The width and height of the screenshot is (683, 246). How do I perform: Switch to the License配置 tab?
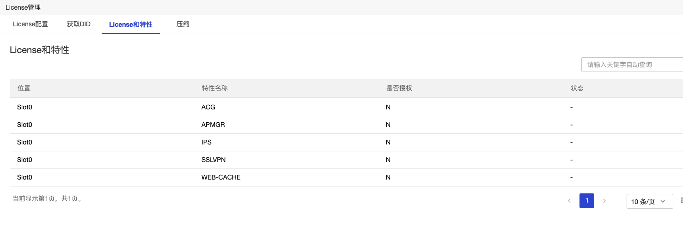(x=30, y=24)
